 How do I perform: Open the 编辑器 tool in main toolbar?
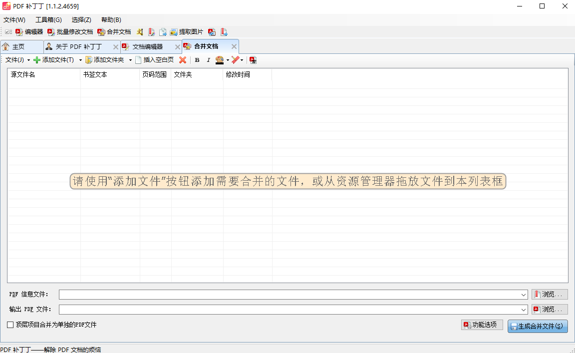29,32
